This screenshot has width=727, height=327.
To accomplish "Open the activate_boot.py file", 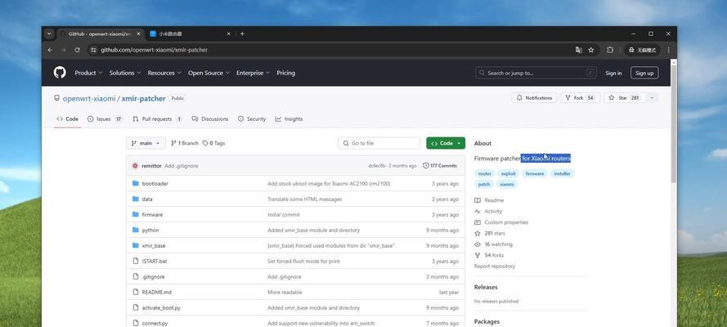I will pos(161,308).
